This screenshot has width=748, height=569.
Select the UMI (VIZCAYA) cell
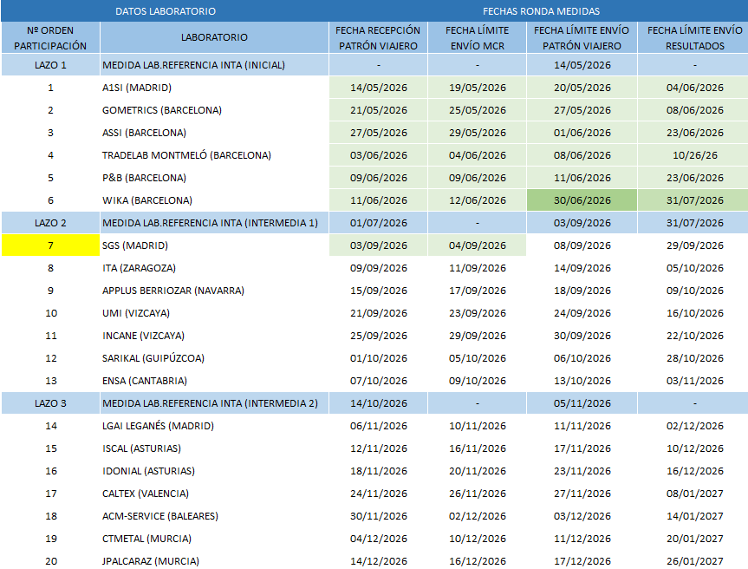pyautogui.click(x=214, y=313)
